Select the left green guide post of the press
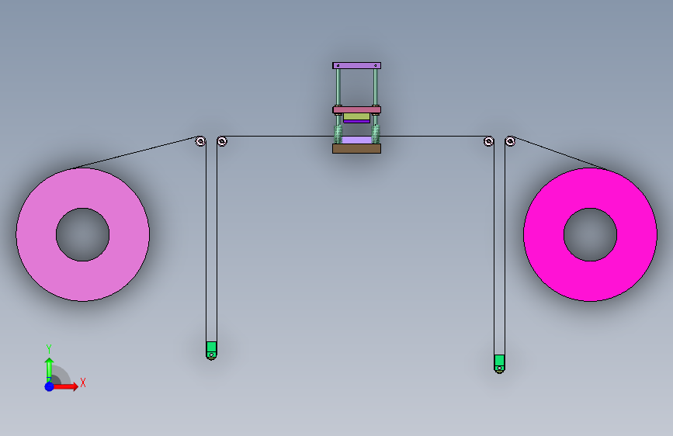Screen dimensions: 673x436 338,87
